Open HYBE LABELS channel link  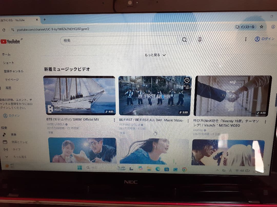point(56,124)
